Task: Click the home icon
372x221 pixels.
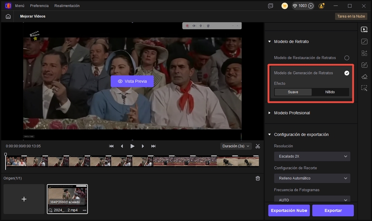Action: click(8, 16)
